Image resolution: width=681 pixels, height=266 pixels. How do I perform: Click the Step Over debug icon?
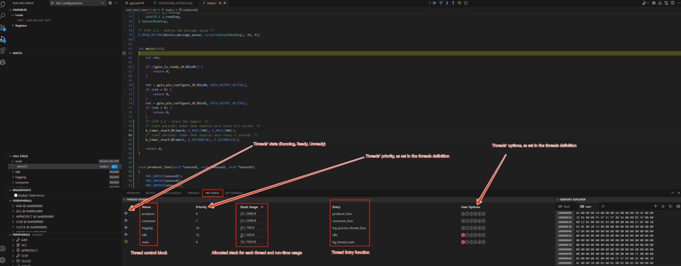click(x=441, y=3)
